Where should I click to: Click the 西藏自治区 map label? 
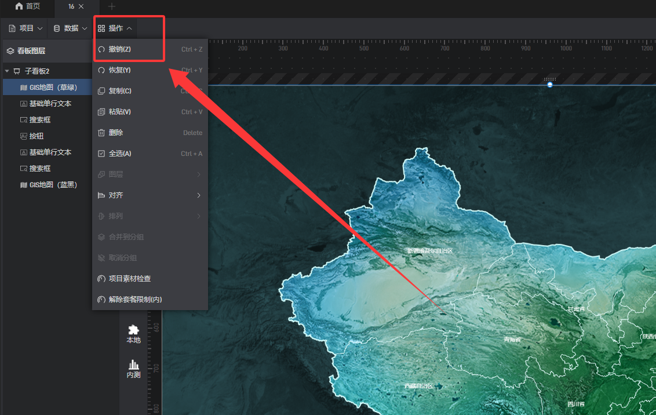tap(419, 385)
